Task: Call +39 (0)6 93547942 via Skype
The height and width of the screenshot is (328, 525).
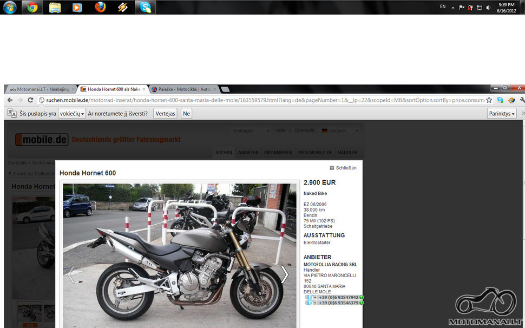Action: point(334,297)
